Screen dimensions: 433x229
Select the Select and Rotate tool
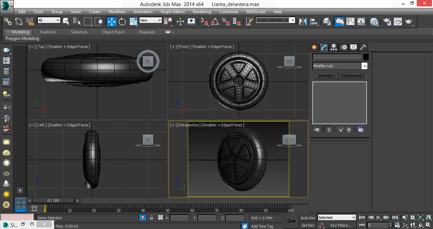122,22
